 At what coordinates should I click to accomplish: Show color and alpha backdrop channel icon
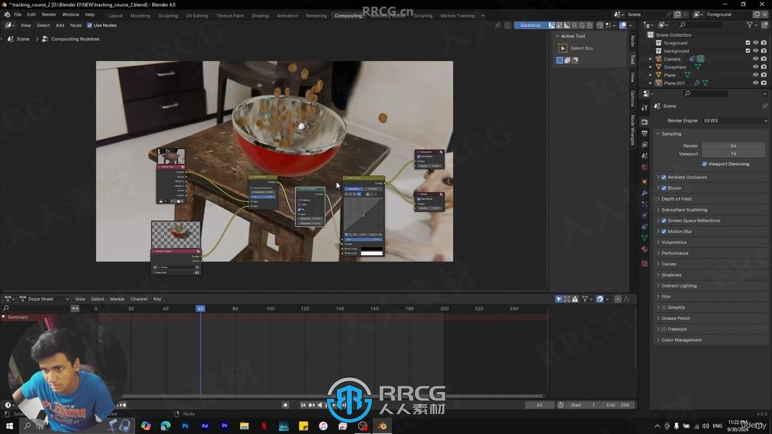[551, 25]
